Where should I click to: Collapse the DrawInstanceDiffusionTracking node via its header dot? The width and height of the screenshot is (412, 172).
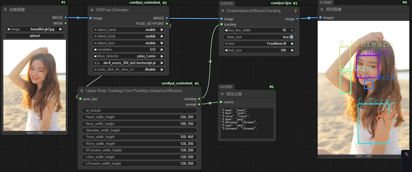[223, 11]
